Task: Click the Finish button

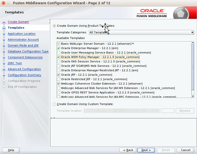Action: coord(166,150)
